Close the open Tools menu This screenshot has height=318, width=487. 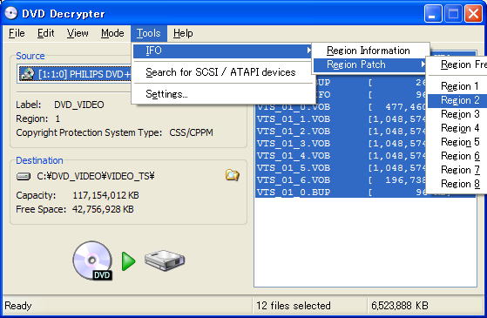point(149,33)
